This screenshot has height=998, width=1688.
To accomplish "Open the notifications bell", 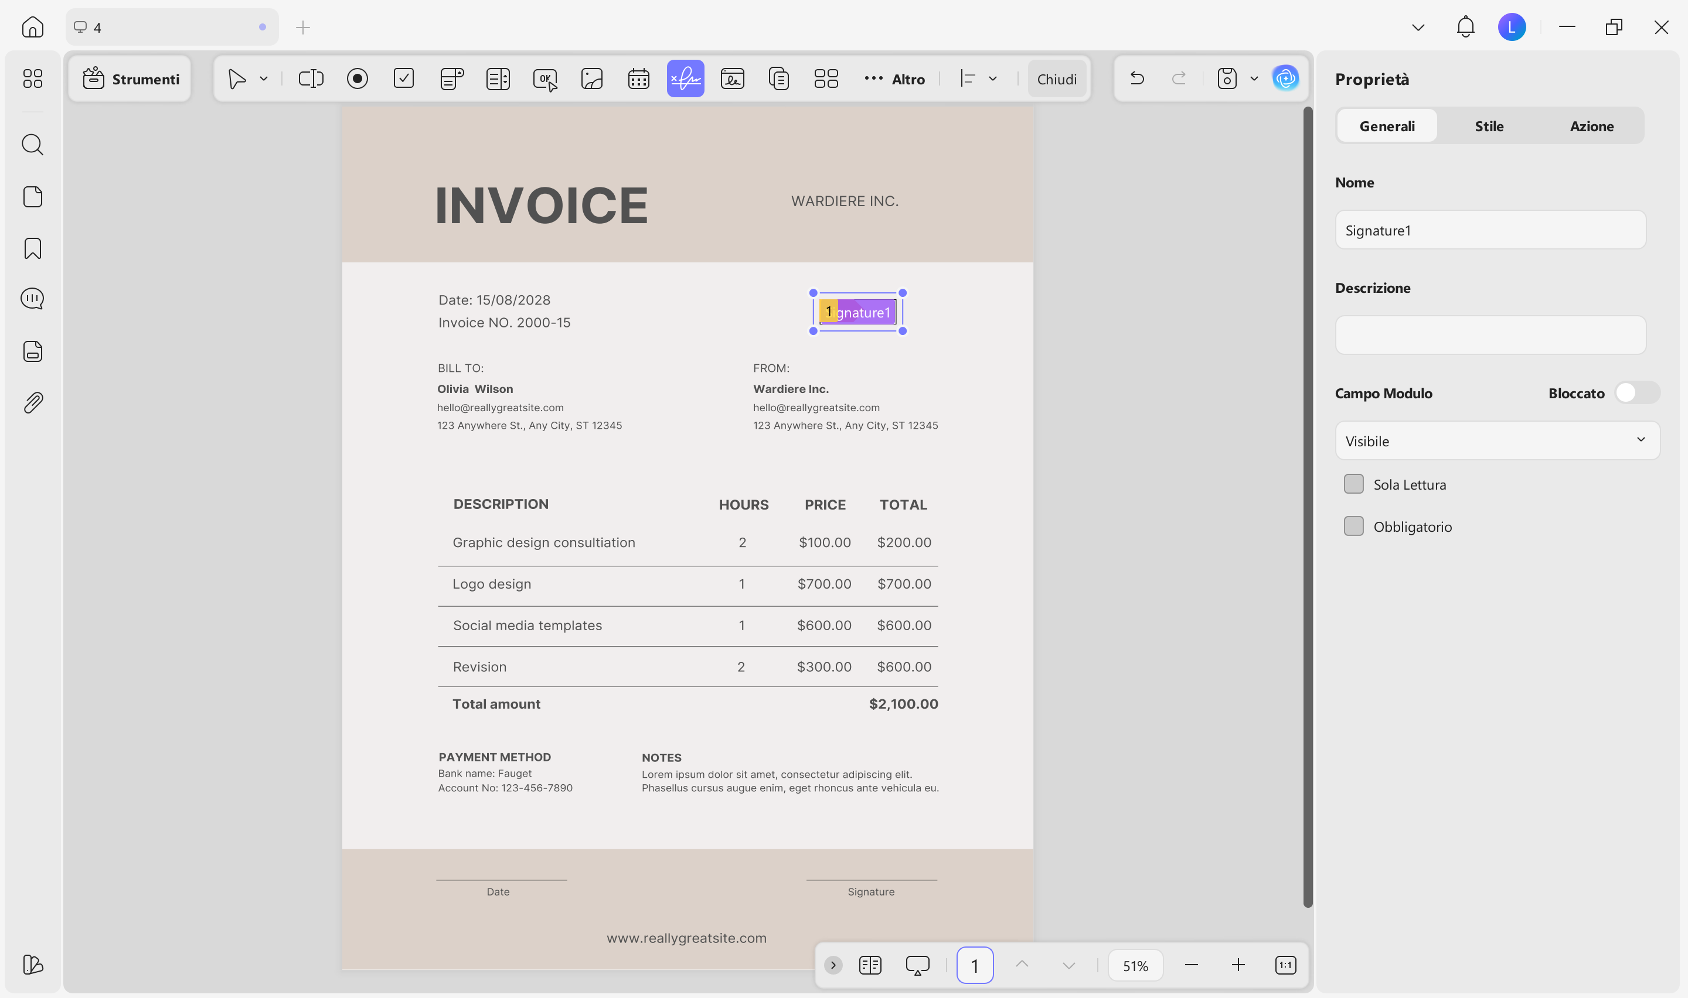I will (x=1465, y=27).
